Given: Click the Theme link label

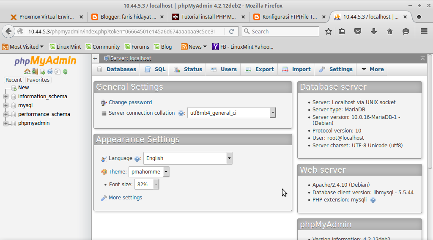Looking at the screenshot, I should click(118, 172).
